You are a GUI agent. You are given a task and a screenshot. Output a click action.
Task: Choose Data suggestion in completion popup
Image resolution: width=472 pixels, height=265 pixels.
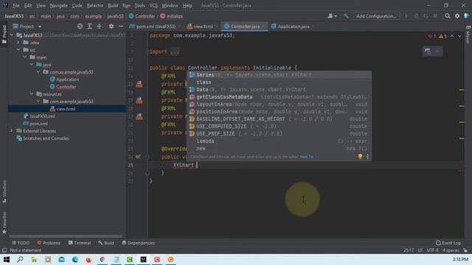(x=279, y=90)
